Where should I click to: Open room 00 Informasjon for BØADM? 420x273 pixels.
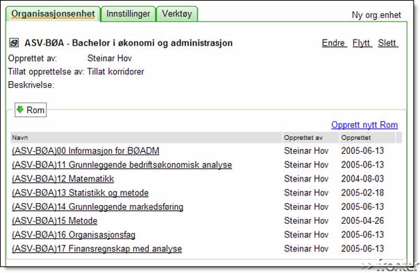coord(85,151)
